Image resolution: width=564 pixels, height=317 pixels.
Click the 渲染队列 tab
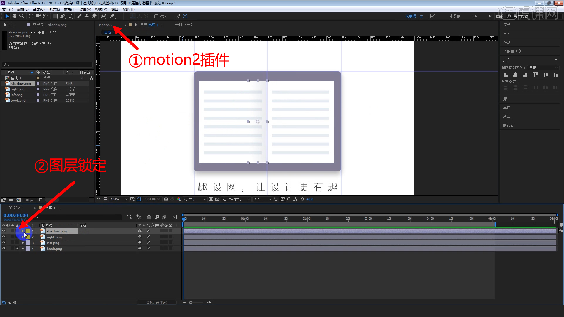[15, 208]
